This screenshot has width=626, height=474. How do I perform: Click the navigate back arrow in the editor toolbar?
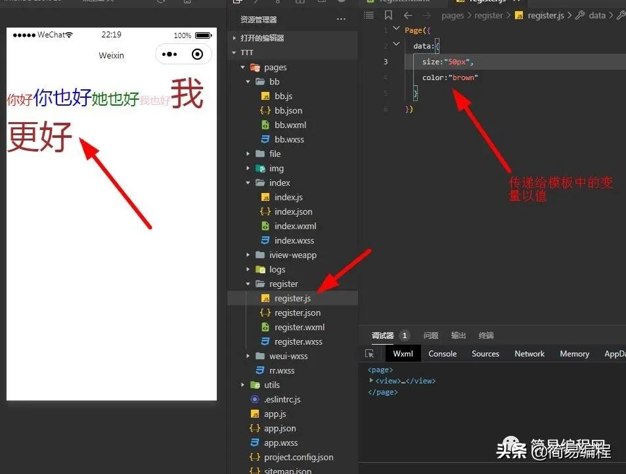(407, 15)
